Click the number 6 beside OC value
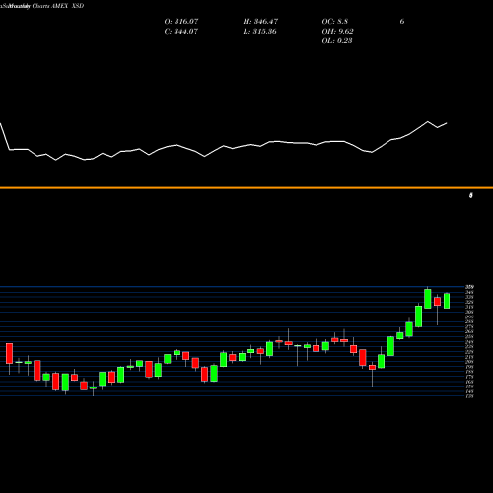 pos(402,22)
